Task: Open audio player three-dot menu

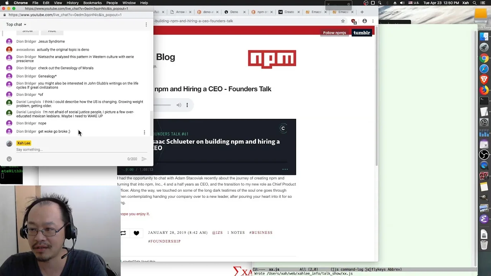Action: pos(187,105)
